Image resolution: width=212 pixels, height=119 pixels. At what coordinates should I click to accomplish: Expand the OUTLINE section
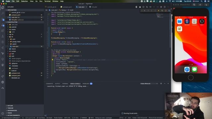10,106
